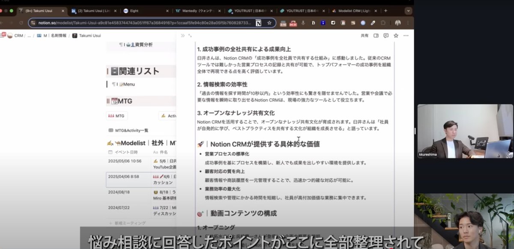Screen dimensions: 514x249
Task: Open the Menu page link
Action: (x=123, y=84)
